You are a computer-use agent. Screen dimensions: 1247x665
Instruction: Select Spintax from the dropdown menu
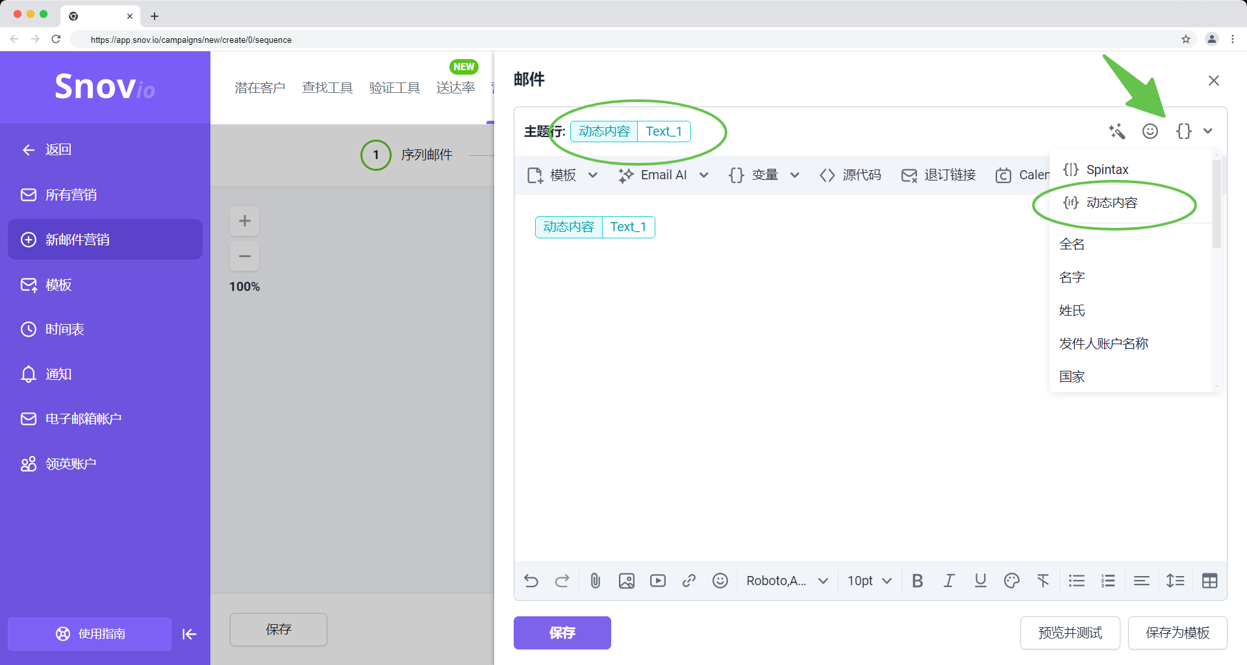tap(1130, 169)
